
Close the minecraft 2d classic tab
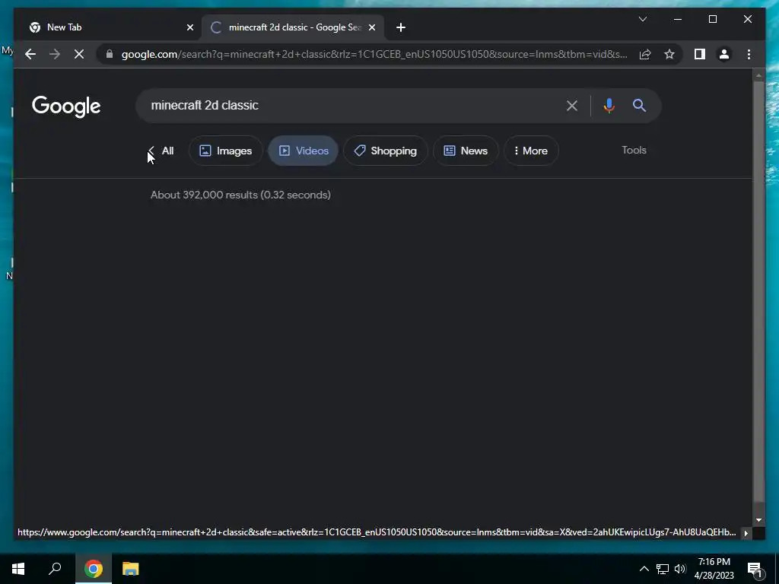pyautogui.click(x=371, y=27)
